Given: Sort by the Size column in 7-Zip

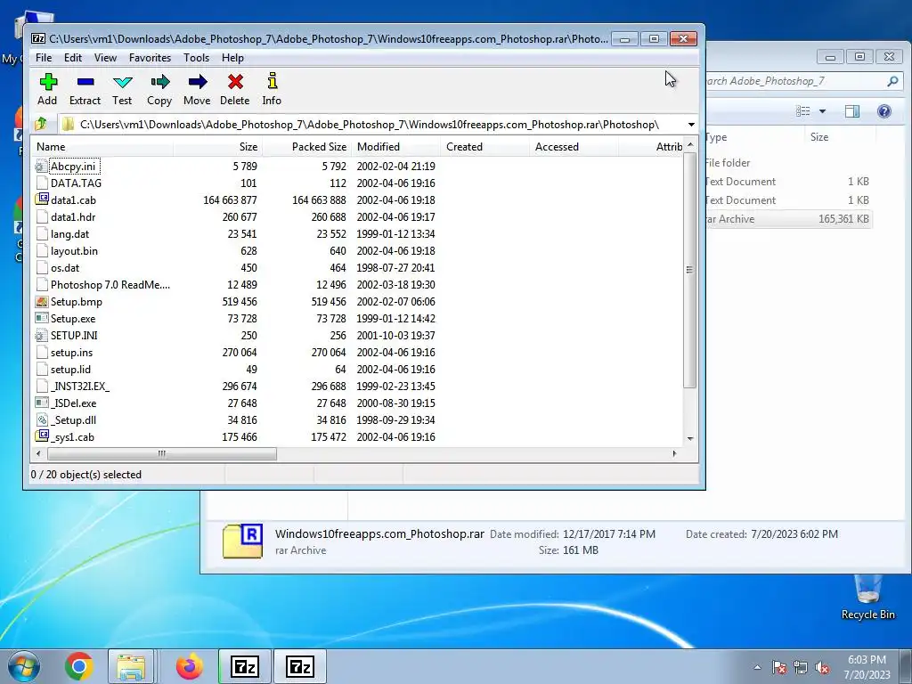Looking at the screenshot, I should (x=217, y=147).
